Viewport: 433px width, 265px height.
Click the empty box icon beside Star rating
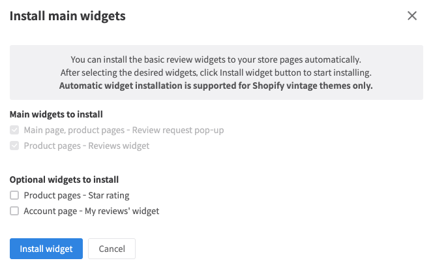14,195
